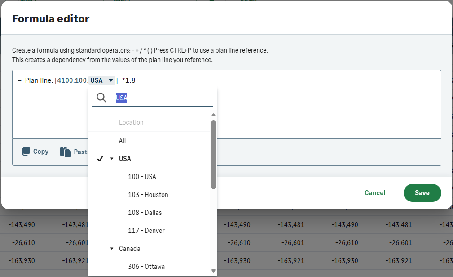453x277 pixels.
Task: Collapse the USA location group
Action: coord(112,159)
